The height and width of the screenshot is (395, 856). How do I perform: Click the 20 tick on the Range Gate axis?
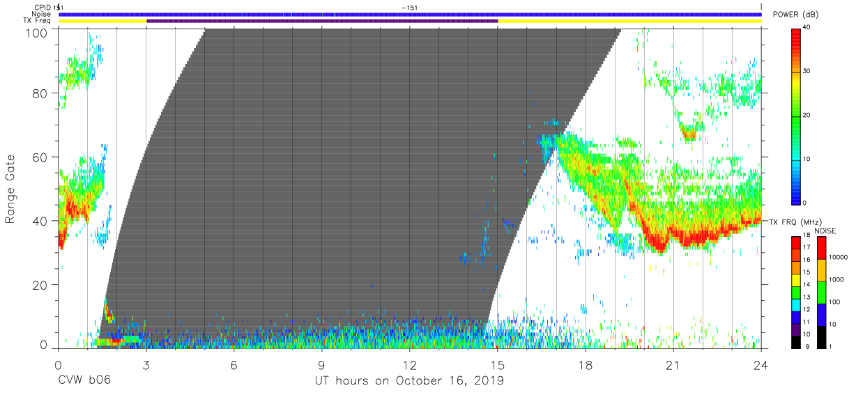40,284
